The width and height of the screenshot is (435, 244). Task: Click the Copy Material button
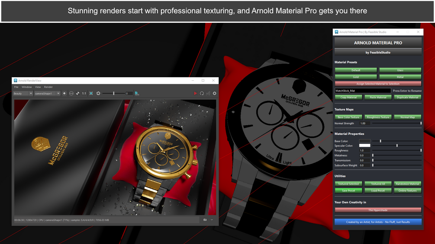point(348,97)
